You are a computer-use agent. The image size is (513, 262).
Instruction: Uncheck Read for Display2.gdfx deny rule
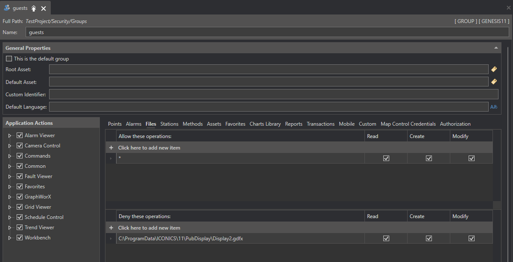coord(386,239)
